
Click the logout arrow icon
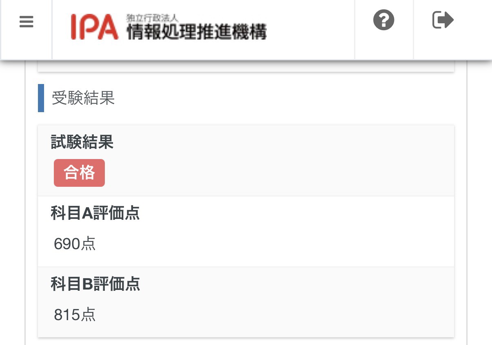[x=443, y=20]
